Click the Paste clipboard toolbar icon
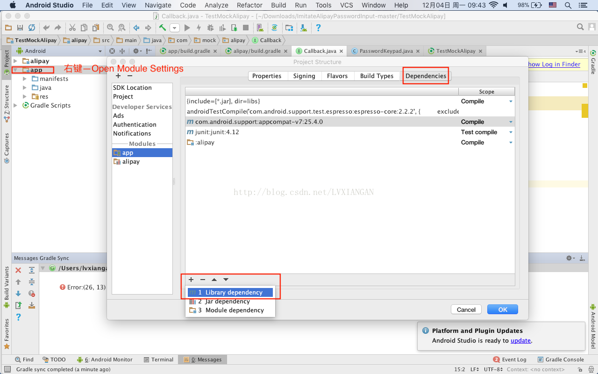The height and width of the screenshot is (374, 598). 95,28
